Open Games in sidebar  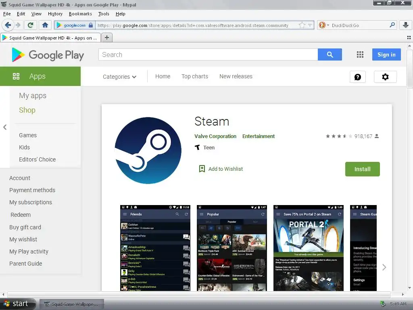click(28, 135)
